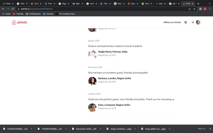The height and width of the screenshot is (133, 213).
Task: Go forward with the browser arrow
Action: 8,9
